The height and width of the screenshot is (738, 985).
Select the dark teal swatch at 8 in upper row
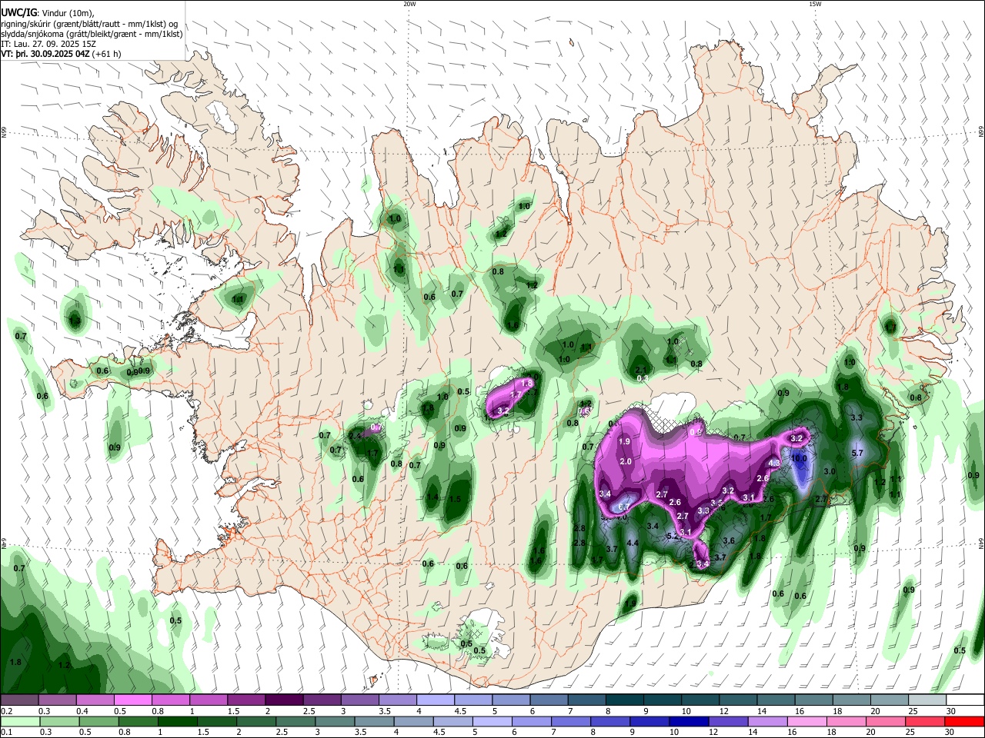click(x=624, y=700)
